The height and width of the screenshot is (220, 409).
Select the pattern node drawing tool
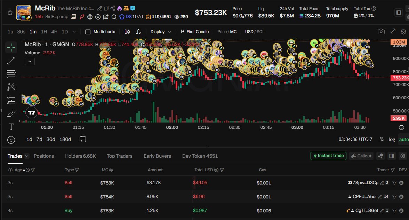[11, 87]
